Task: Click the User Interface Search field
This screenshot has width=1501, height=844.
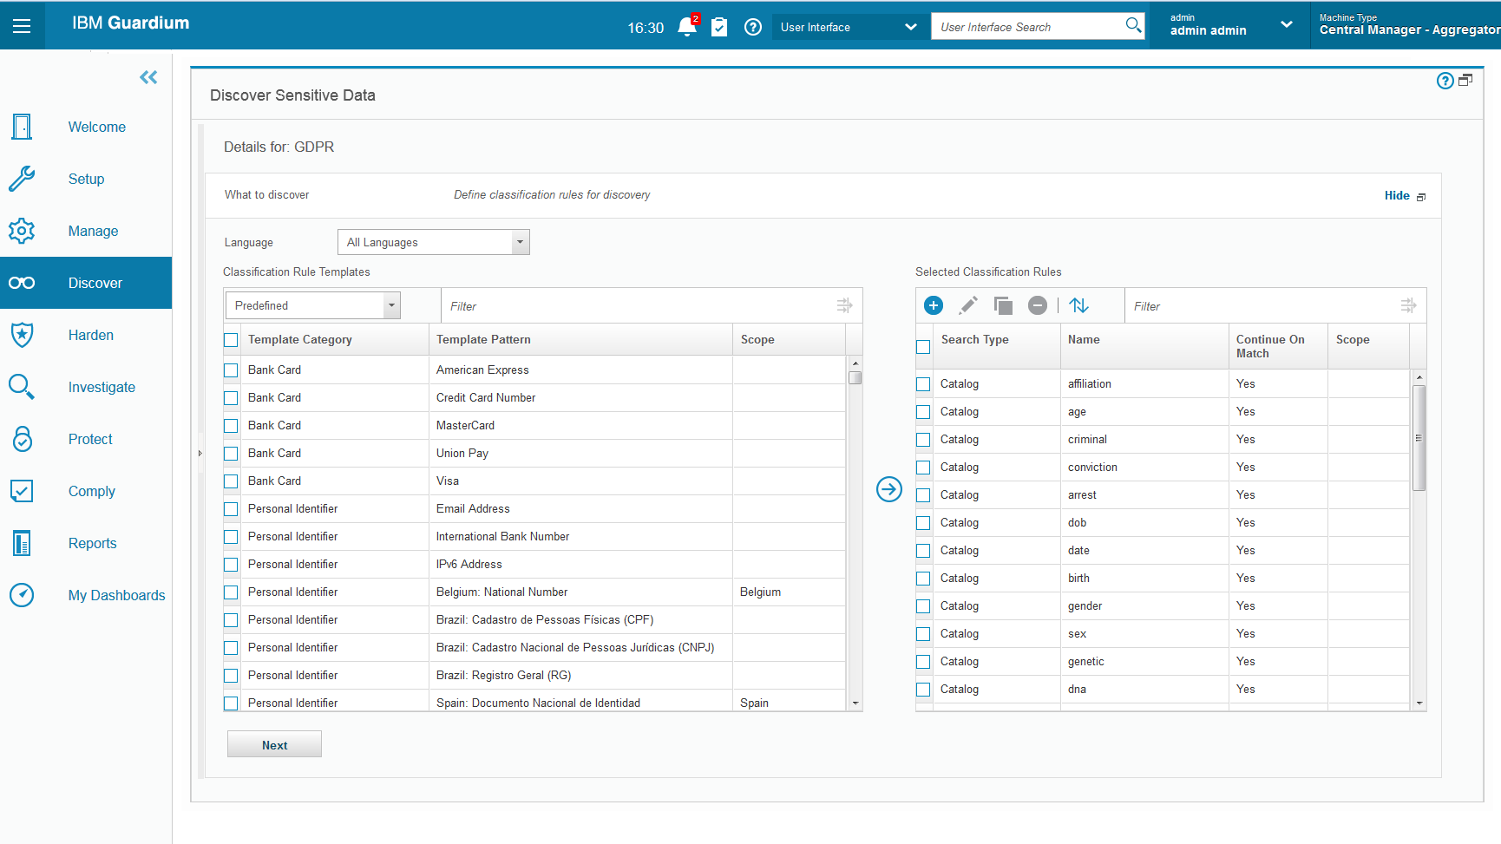Action: [x=1029, y=27]
